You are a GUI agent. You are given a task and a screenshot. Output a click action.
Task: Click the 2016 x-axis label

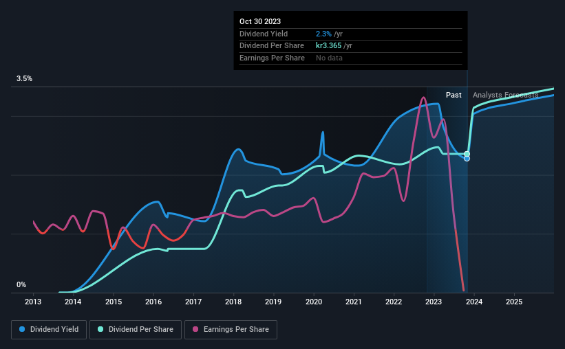point(153,302)
